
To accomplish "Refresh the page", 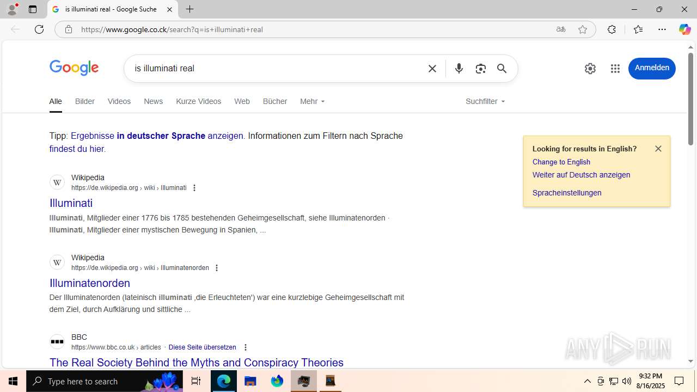I will pyautogui.click(x=39, y=29).
